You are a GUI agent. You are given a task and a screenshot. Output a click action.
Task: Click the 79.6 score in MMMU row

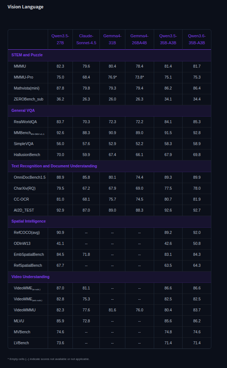click(86, 67)
